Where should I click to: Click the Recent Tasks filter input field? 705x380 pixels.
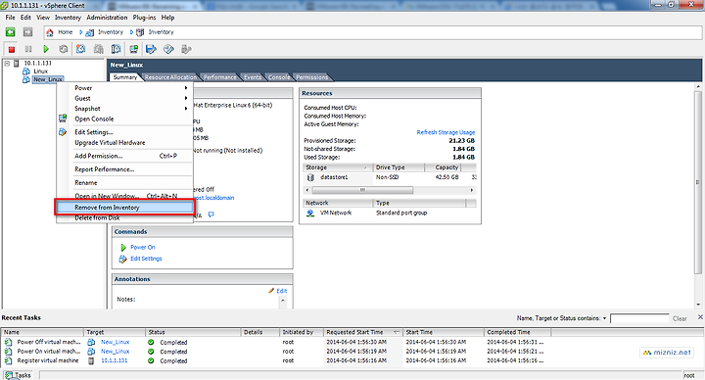639,318
